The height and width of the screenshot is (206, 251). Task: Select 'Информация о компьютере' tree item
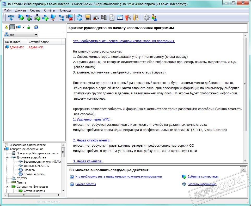[28, 145]
